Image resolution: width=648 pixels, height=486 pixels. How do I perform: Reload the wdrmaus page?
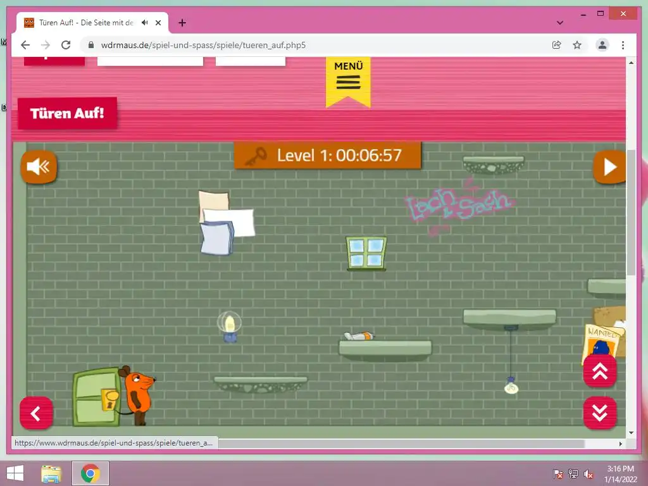click(x=66, y=45)
